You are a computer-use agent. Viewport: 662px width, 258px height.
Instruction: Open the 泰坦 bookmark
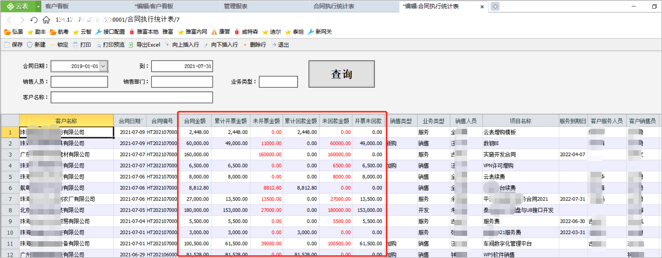[x=295, y=32]
